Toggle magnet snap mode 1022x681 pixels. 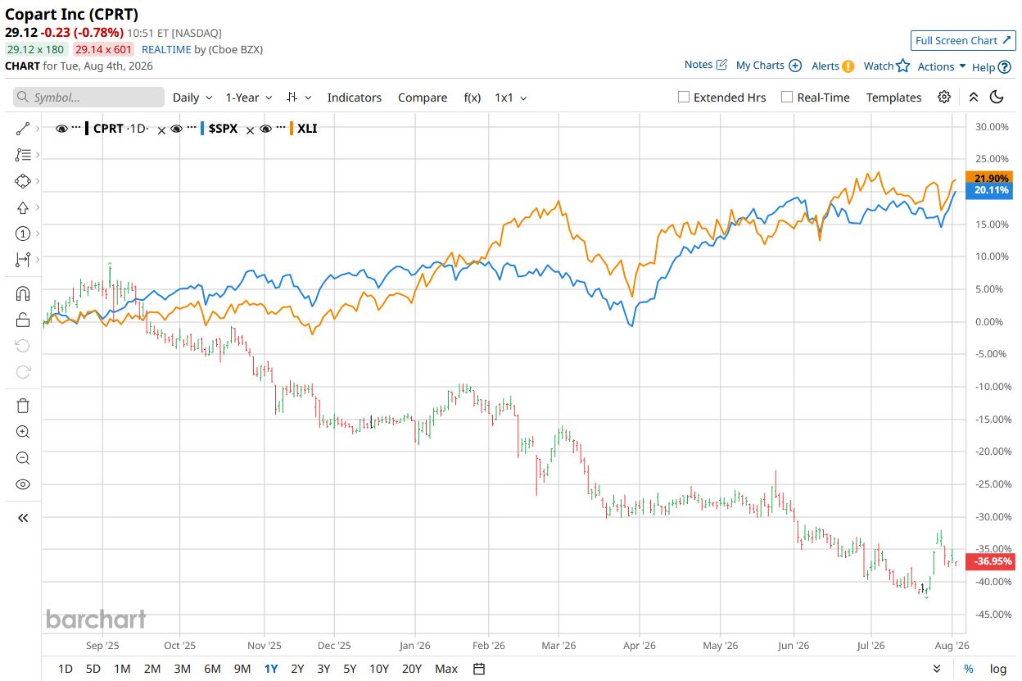(x=23, y=293)
